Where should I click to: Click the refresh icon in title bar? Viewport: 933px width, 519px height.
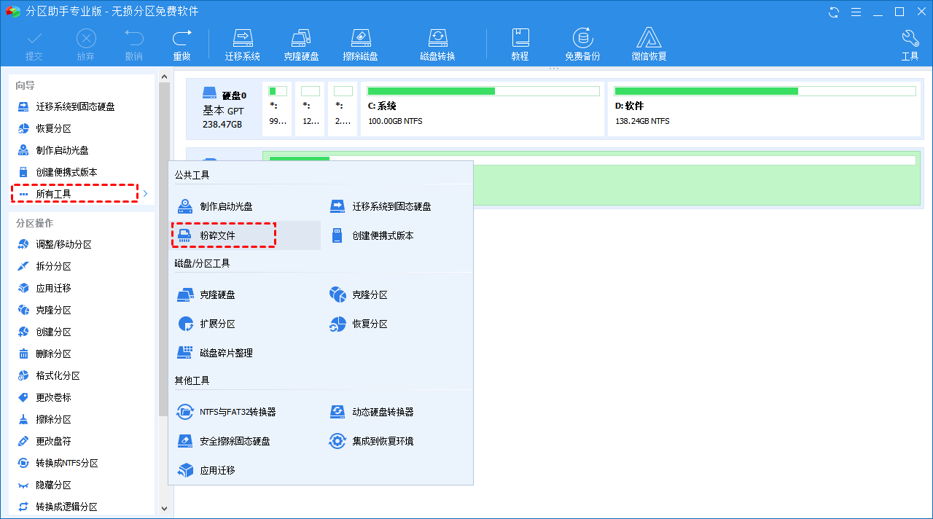click(x=834, y=12)
